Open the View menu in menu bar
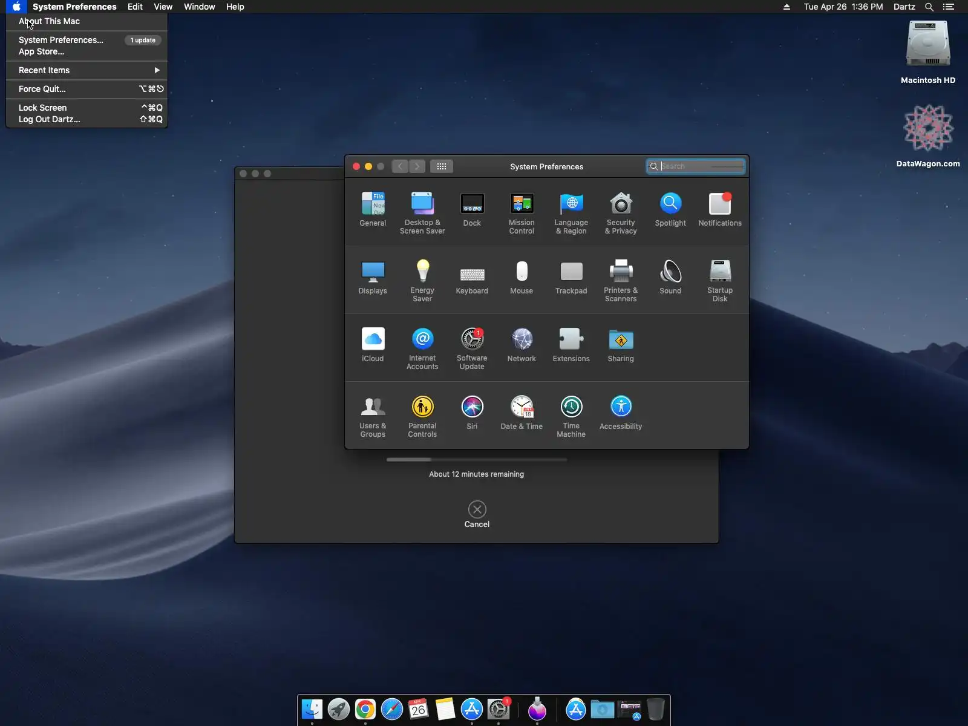 click(x=163, y=7)
